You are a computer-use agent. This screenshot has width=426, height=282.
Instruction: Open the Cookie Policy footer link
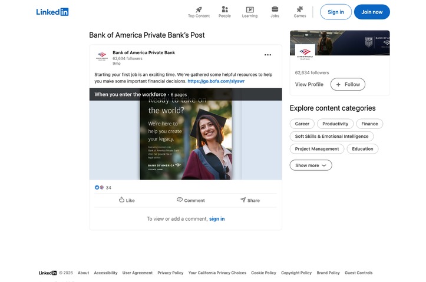[263, 273]
